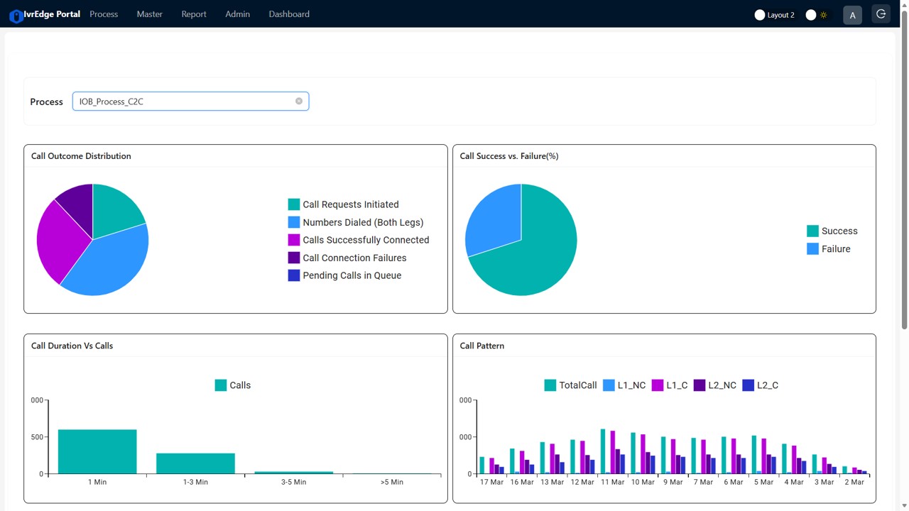909x511 pixels.
Task: Select the teal Success legend swatch
Action: coord(812,231)
